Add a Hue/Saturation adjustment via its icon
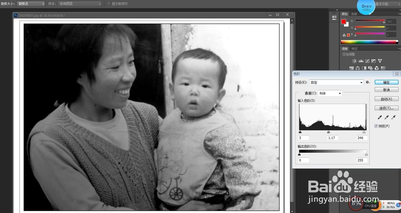Image resolution: width=401 pixels, height=213 pixels. pyautogui.click(x=351, y=68)
